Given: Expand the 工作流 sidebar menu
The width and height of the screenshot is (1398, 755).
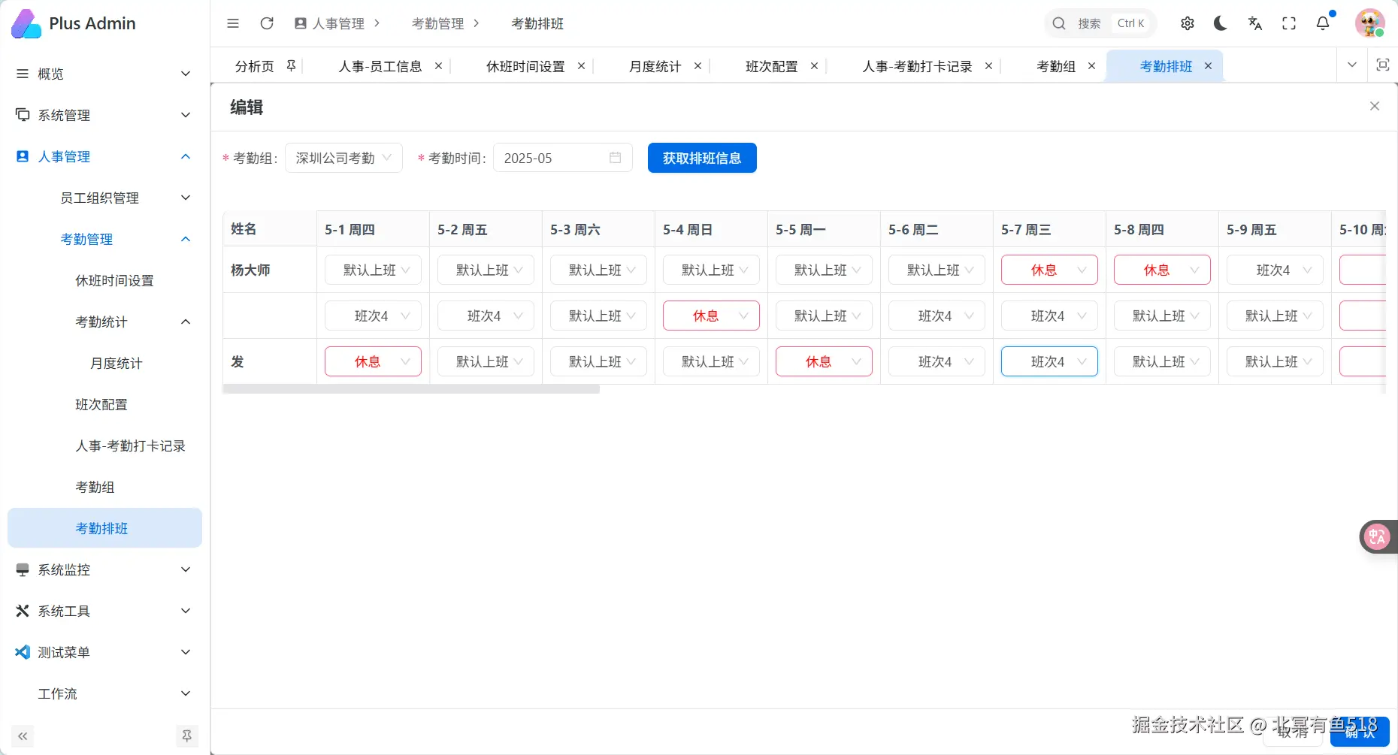Looking at the screenshot, I should 104,693.
